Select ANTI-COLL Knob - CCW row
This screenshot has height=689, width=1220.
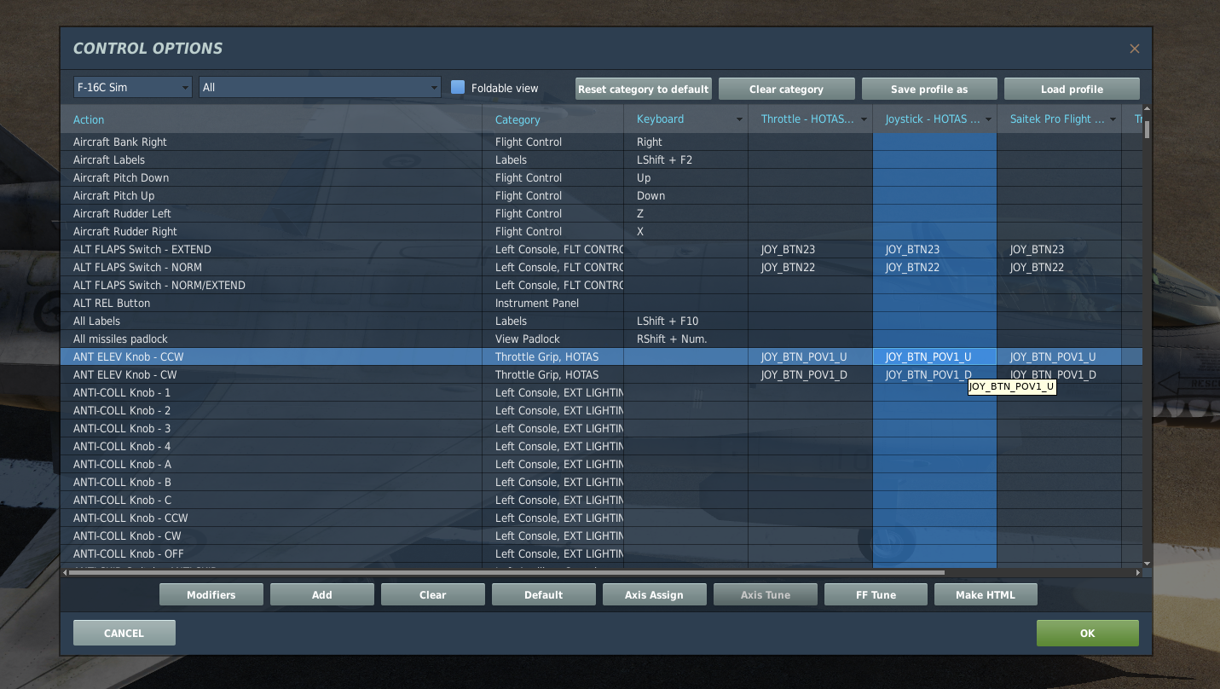click(x=601, y=518)
